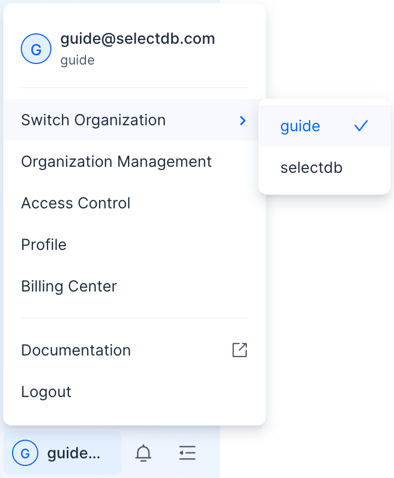The height and width of the screenshot is (478, 394).
Task: Log out via the Logout entry
Action: click(47, 392)
